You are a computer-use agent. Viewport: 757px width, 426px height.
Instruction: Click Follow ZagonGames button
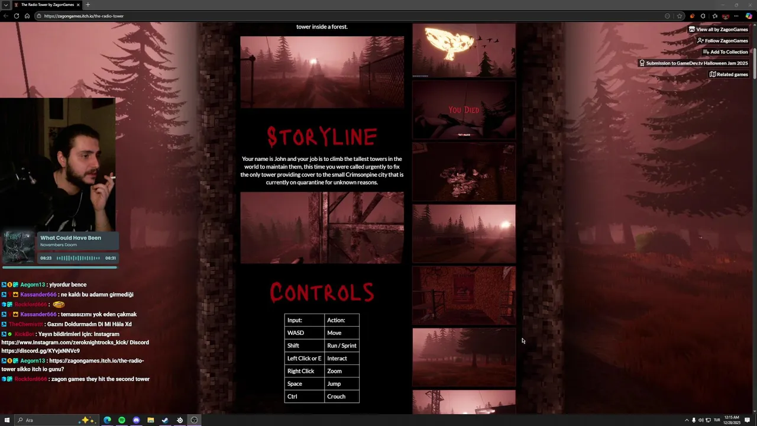click(723, 41)
